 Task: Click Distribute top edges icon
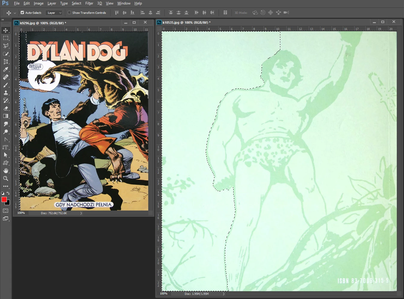171,13
